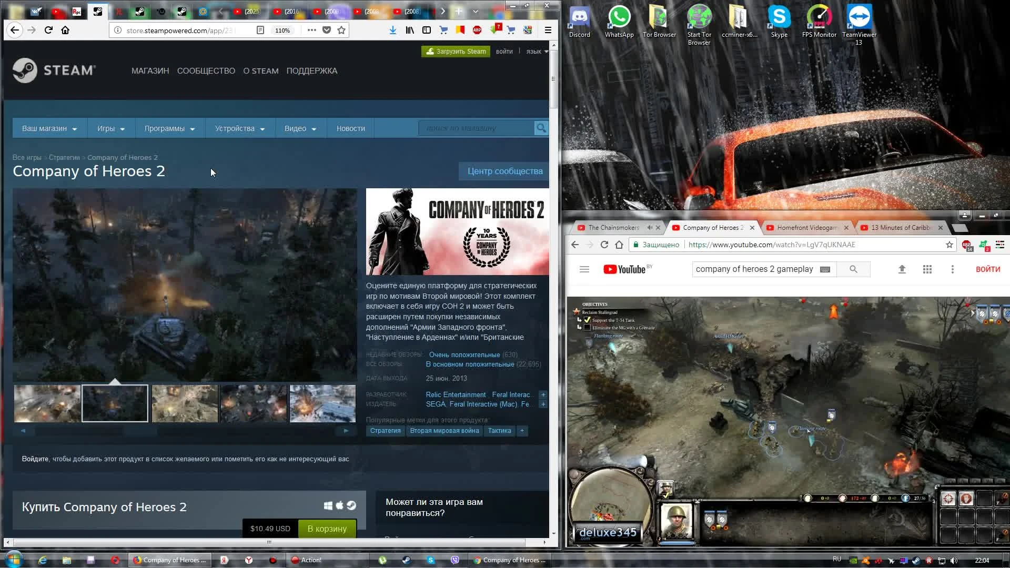This screenshot has width=1010, height=568.
Task: Mute the Chainsmokers tab audio icon
Action: click(650, 228)
